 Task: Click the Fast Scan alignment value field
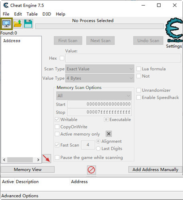88,145
